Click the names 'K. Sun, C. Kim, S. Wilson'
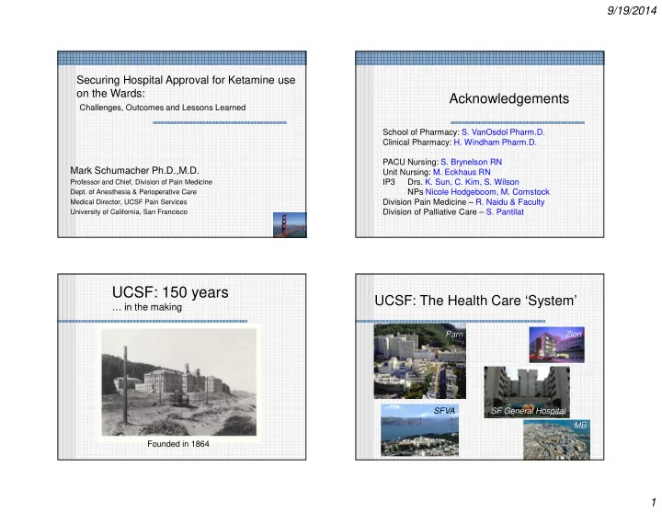This screenshot has height=512, width=662. point(472,182)
